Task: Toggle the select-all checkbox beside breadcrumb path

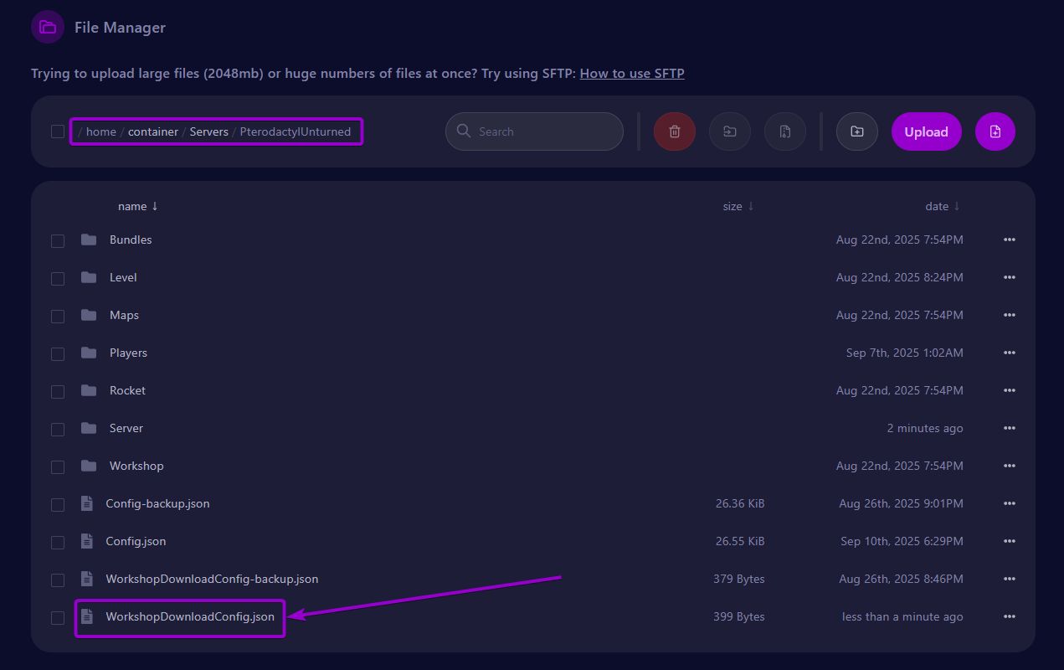Action: pyautogui.click(x=58, y=131)
